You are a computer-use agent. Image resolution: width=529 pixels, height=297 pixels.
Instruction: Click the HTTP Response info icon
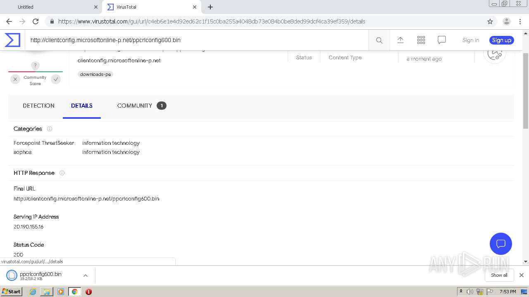[62, 173]
